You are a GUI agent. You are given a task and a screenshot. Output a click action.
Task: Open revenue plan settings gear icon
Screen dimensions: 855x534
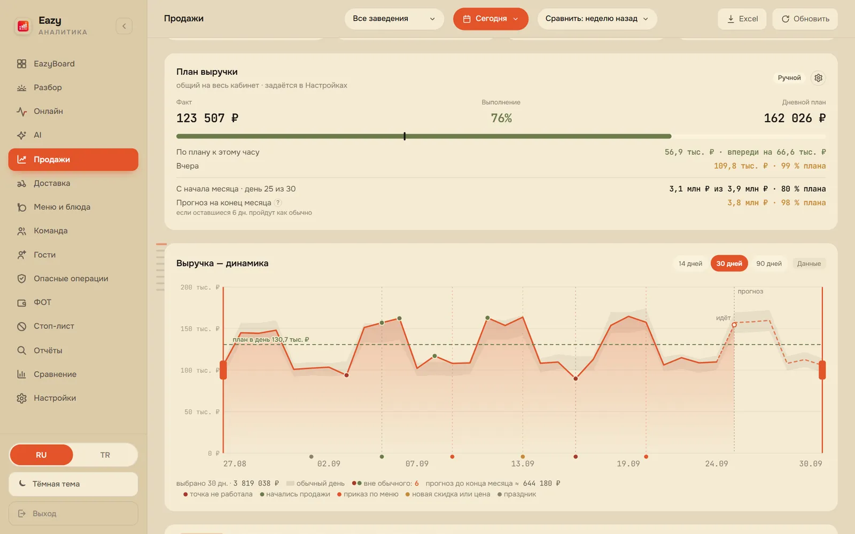pos(818,78)
